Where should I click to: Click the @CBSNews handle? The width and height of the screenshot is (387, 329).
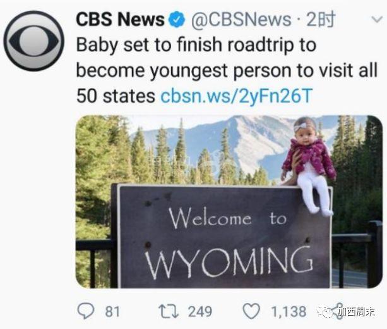click(241, 20)
